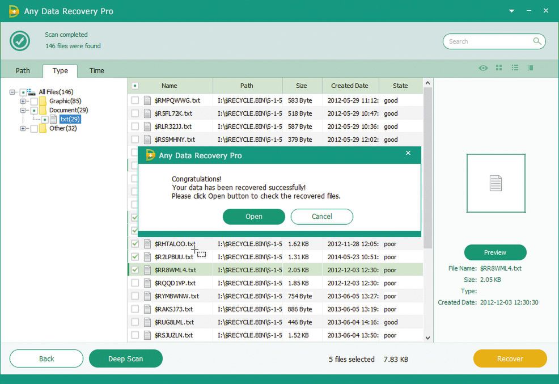Click the magnifier icon in search box
Viewport: 559px width, 384px height.
point(537,41)
